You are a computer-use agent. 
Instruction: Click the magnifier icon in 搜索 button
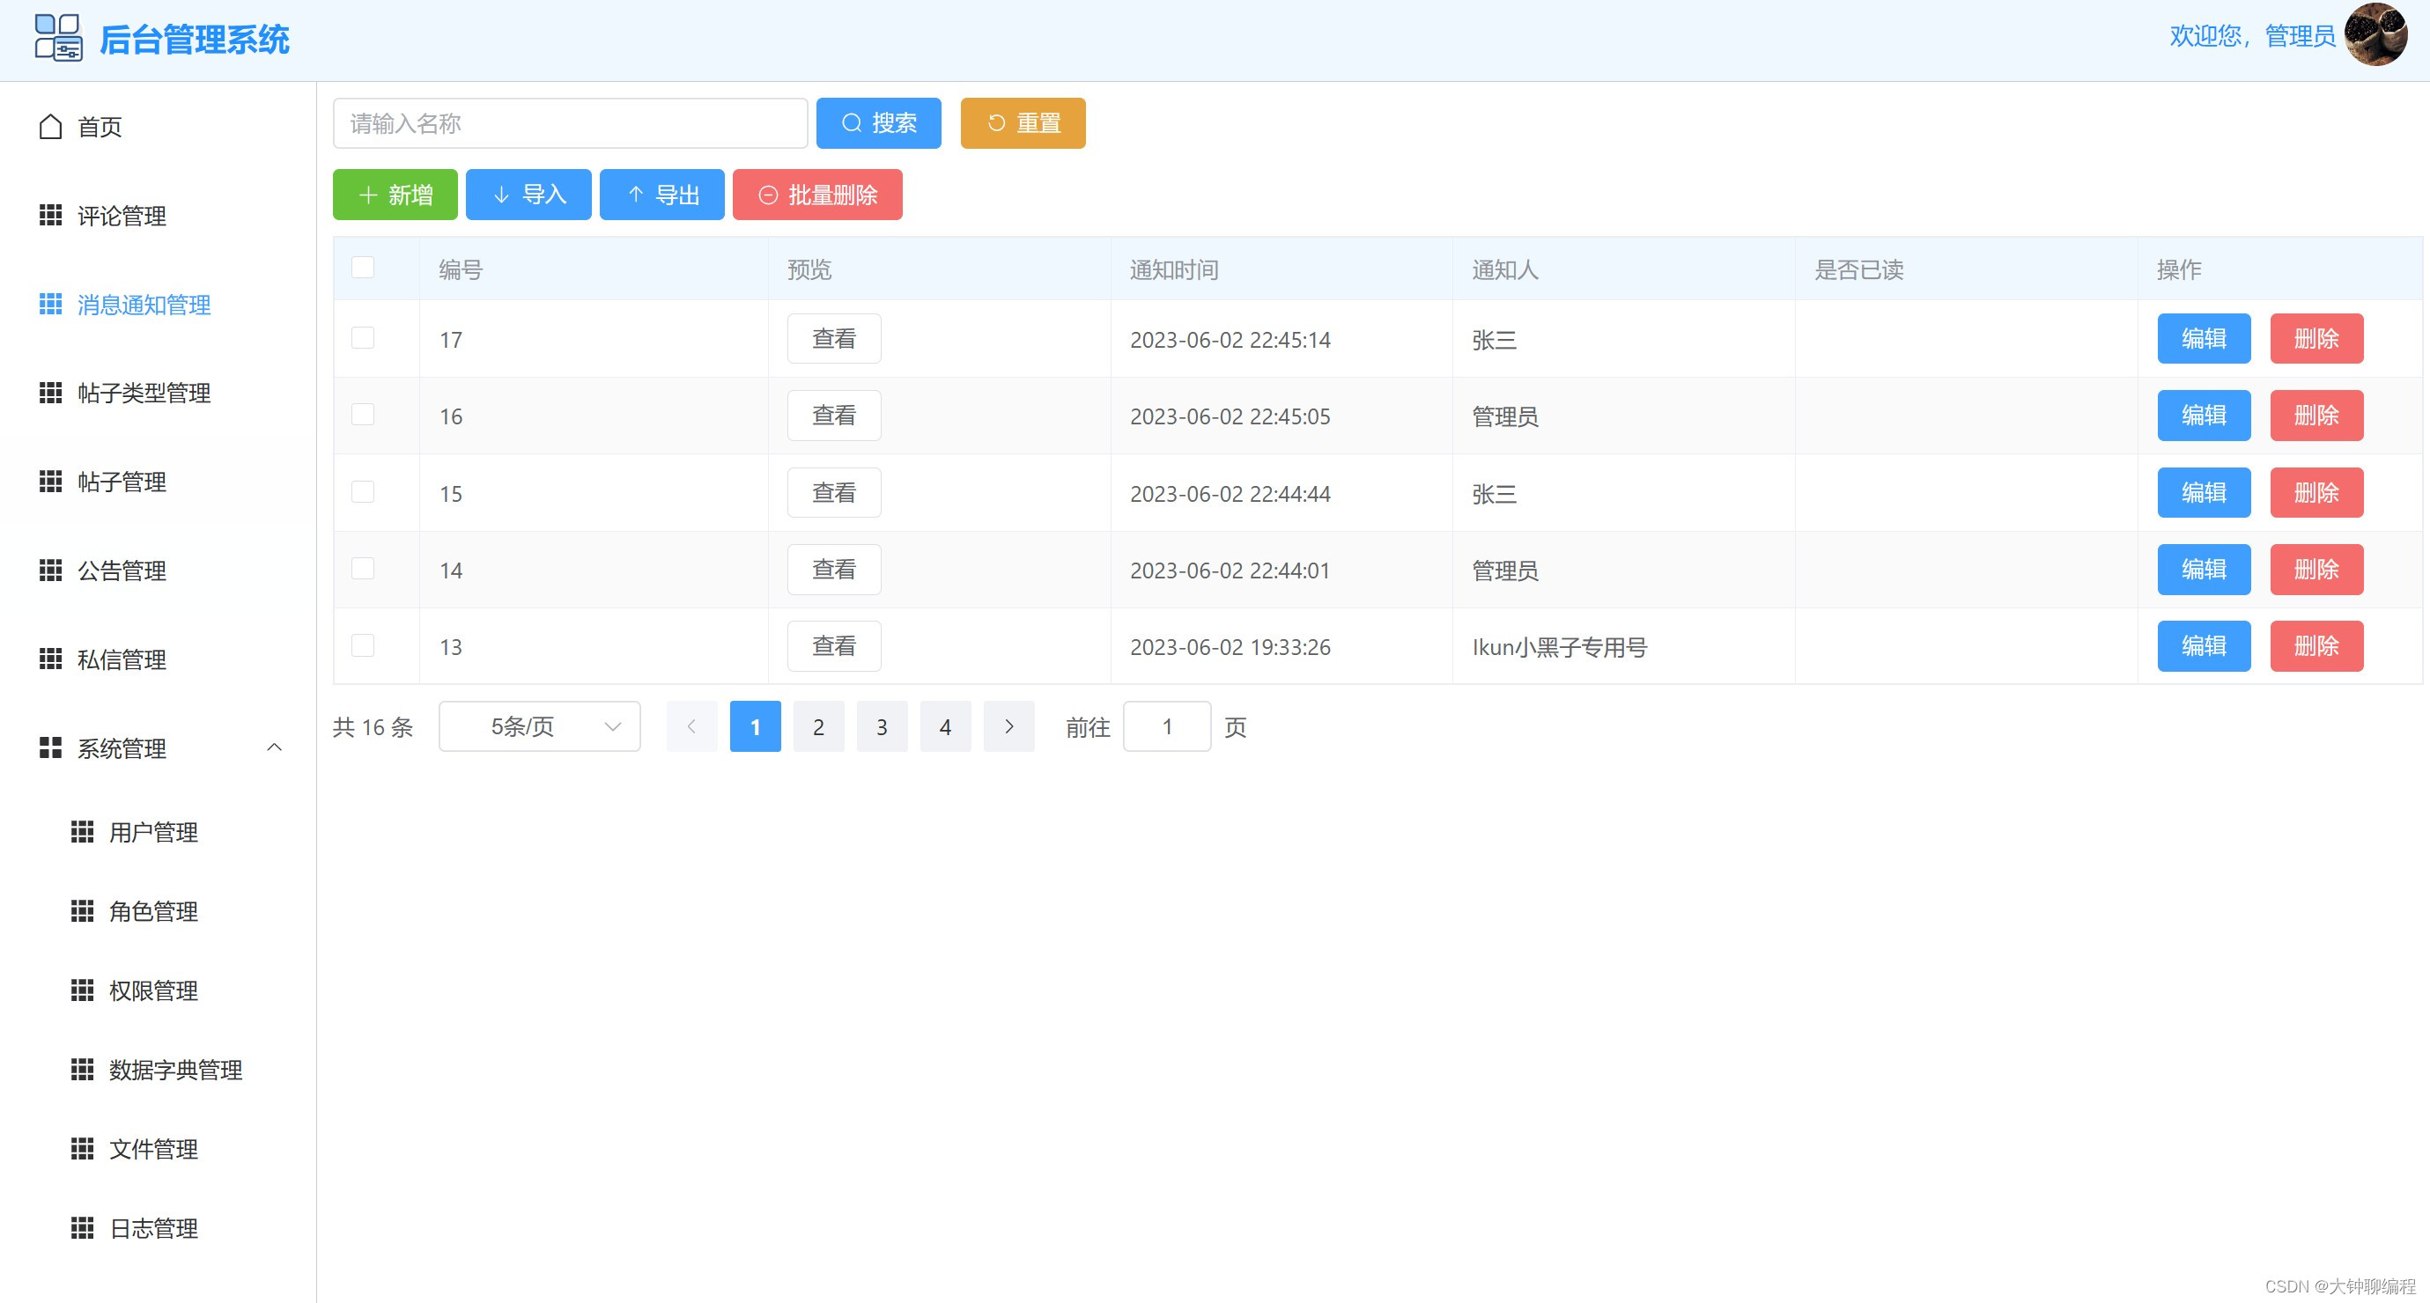pyautogui.click(x=852, y=122)
